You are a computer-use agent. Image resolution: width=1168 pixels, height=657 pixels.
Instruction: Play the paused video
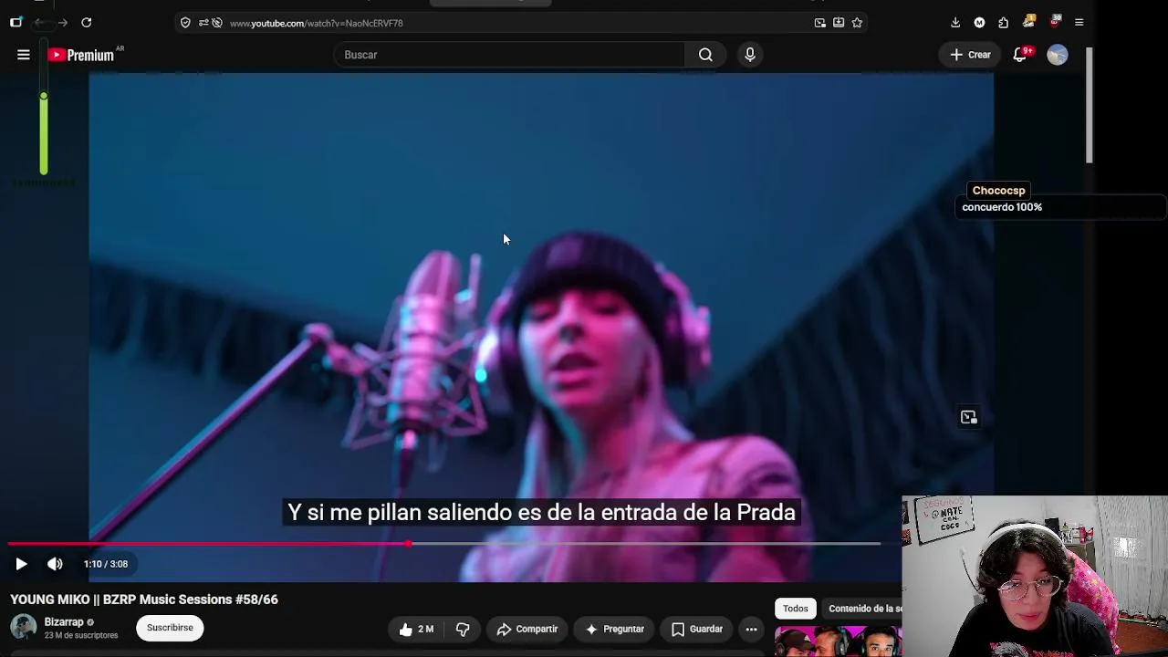click(21, 564)
